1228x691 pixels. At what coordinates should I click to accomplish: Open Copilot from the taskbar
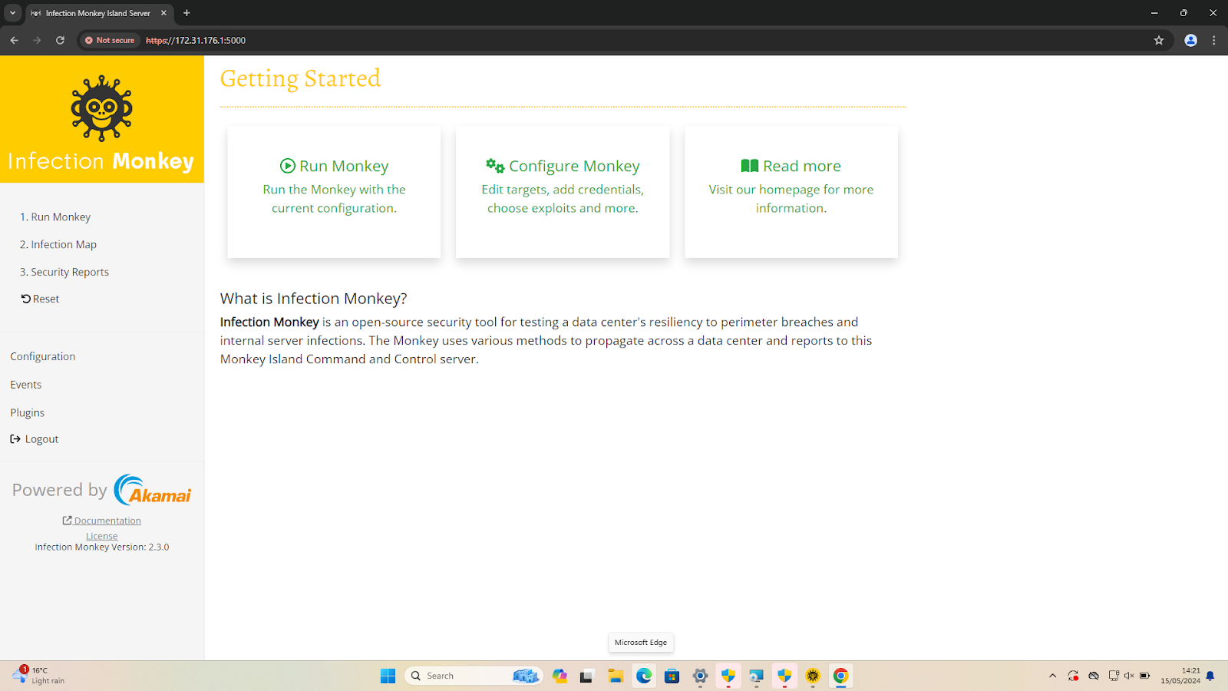coord(560,676)
